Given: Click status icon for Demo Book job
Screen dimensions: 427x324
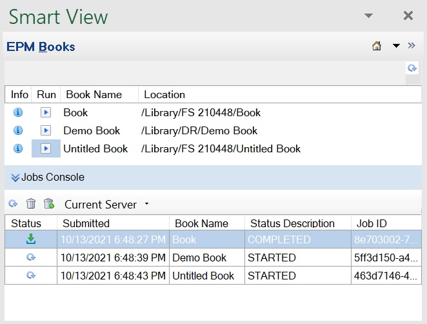Looking at the screenshot, I should 31,257.
